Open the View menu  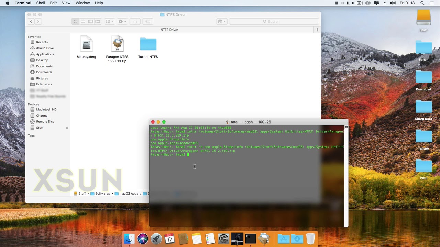pos(66,3)
